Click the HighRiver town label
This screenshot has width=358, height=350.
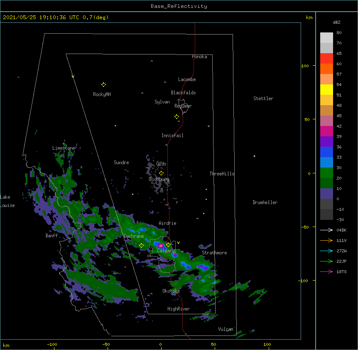[179, 309]
